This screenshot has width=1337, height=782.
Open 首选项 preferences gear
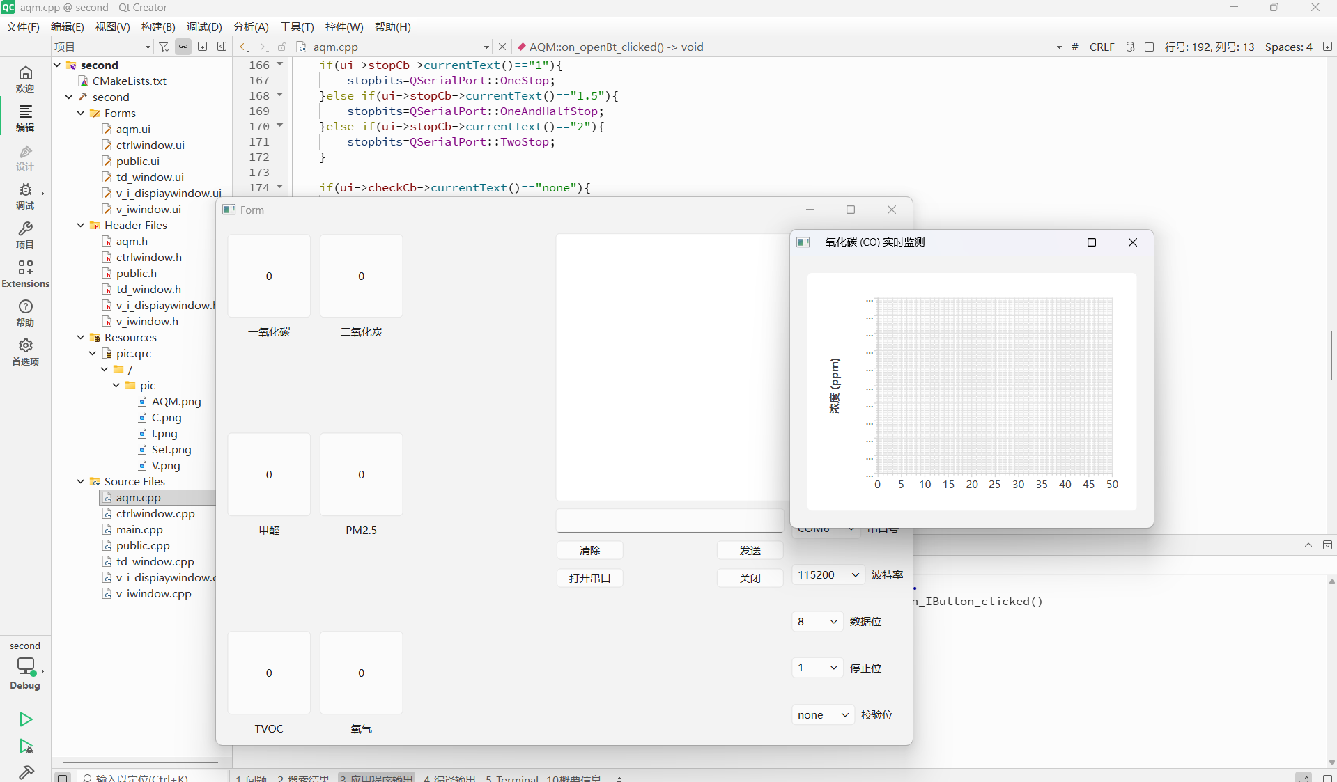(25, 352)
